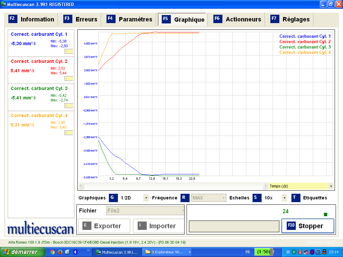The width and height of the screenshot is (343, 257).
Task: Click the FR language indicator in the taskbar
Action: 248,252
